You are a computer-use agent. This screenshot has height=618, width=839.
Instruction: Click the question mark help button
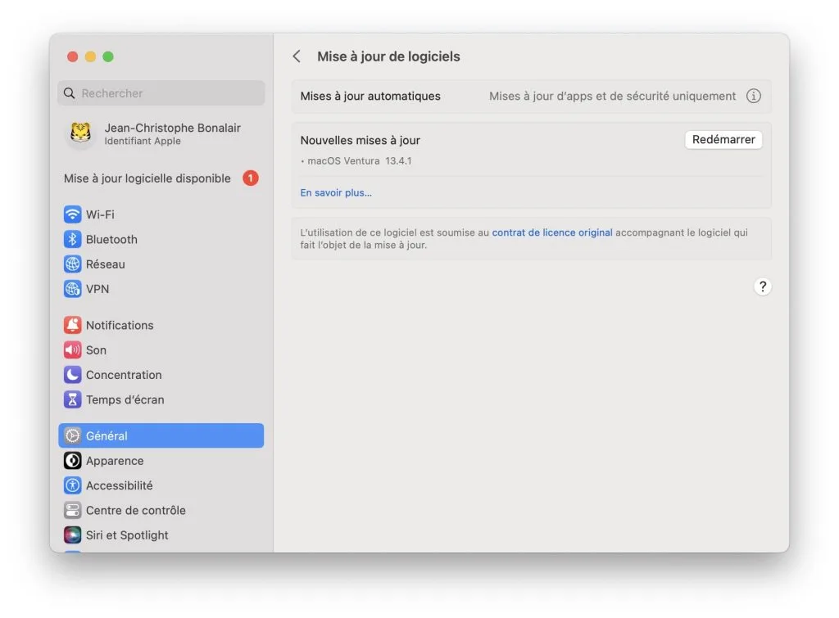(x=763, y=286)
